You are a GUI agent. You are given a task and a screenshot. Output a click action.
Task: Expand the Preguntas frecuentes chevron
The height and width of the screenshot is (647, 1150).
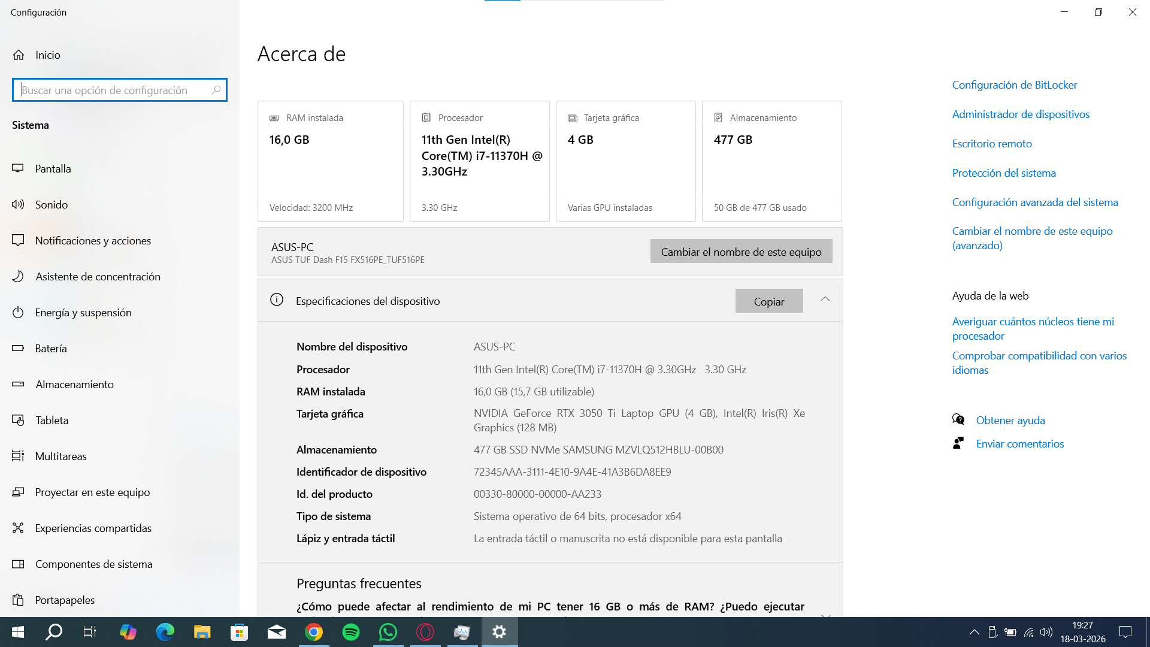pyautogui.click(x=826, y=616)
